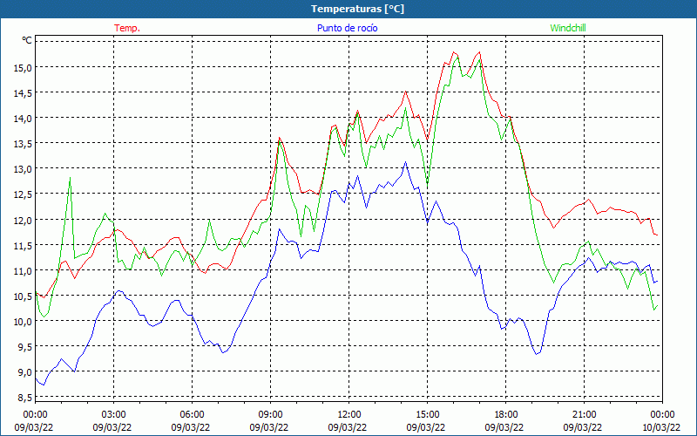The width and height of the screenshot is (697, 436).
Task: Click the 9,0 y-axis value
Action: [25, 372]
